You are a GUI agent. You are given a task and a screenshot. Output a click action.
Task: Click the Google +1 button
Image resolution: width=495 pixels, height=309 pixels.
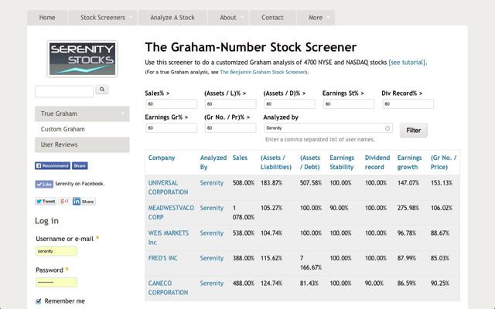[64, 201]
